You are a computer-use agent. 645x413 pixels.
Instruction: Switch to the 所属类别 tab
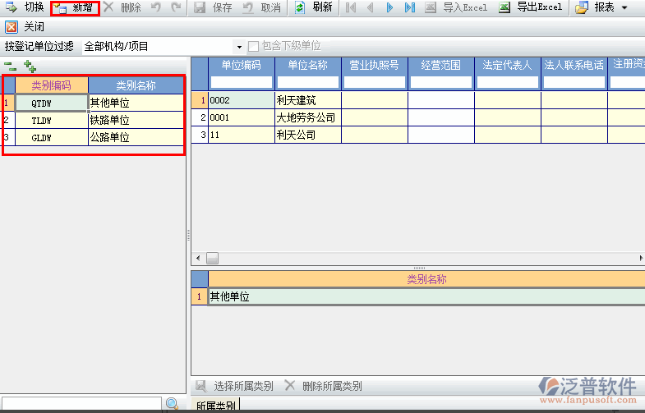pos(215,406)
